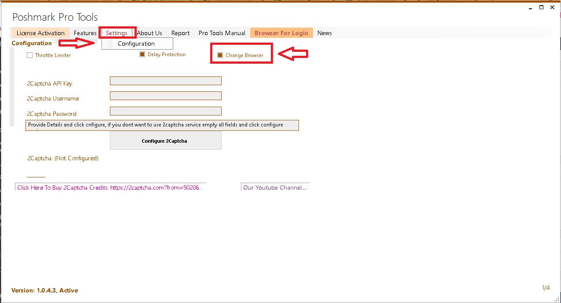Open the Features menu
Viewport: 561px width, 303px height.
85,33
